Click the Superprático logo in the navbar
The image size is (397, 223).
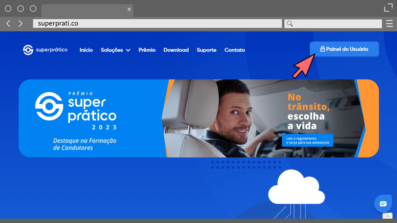point(45,50)
